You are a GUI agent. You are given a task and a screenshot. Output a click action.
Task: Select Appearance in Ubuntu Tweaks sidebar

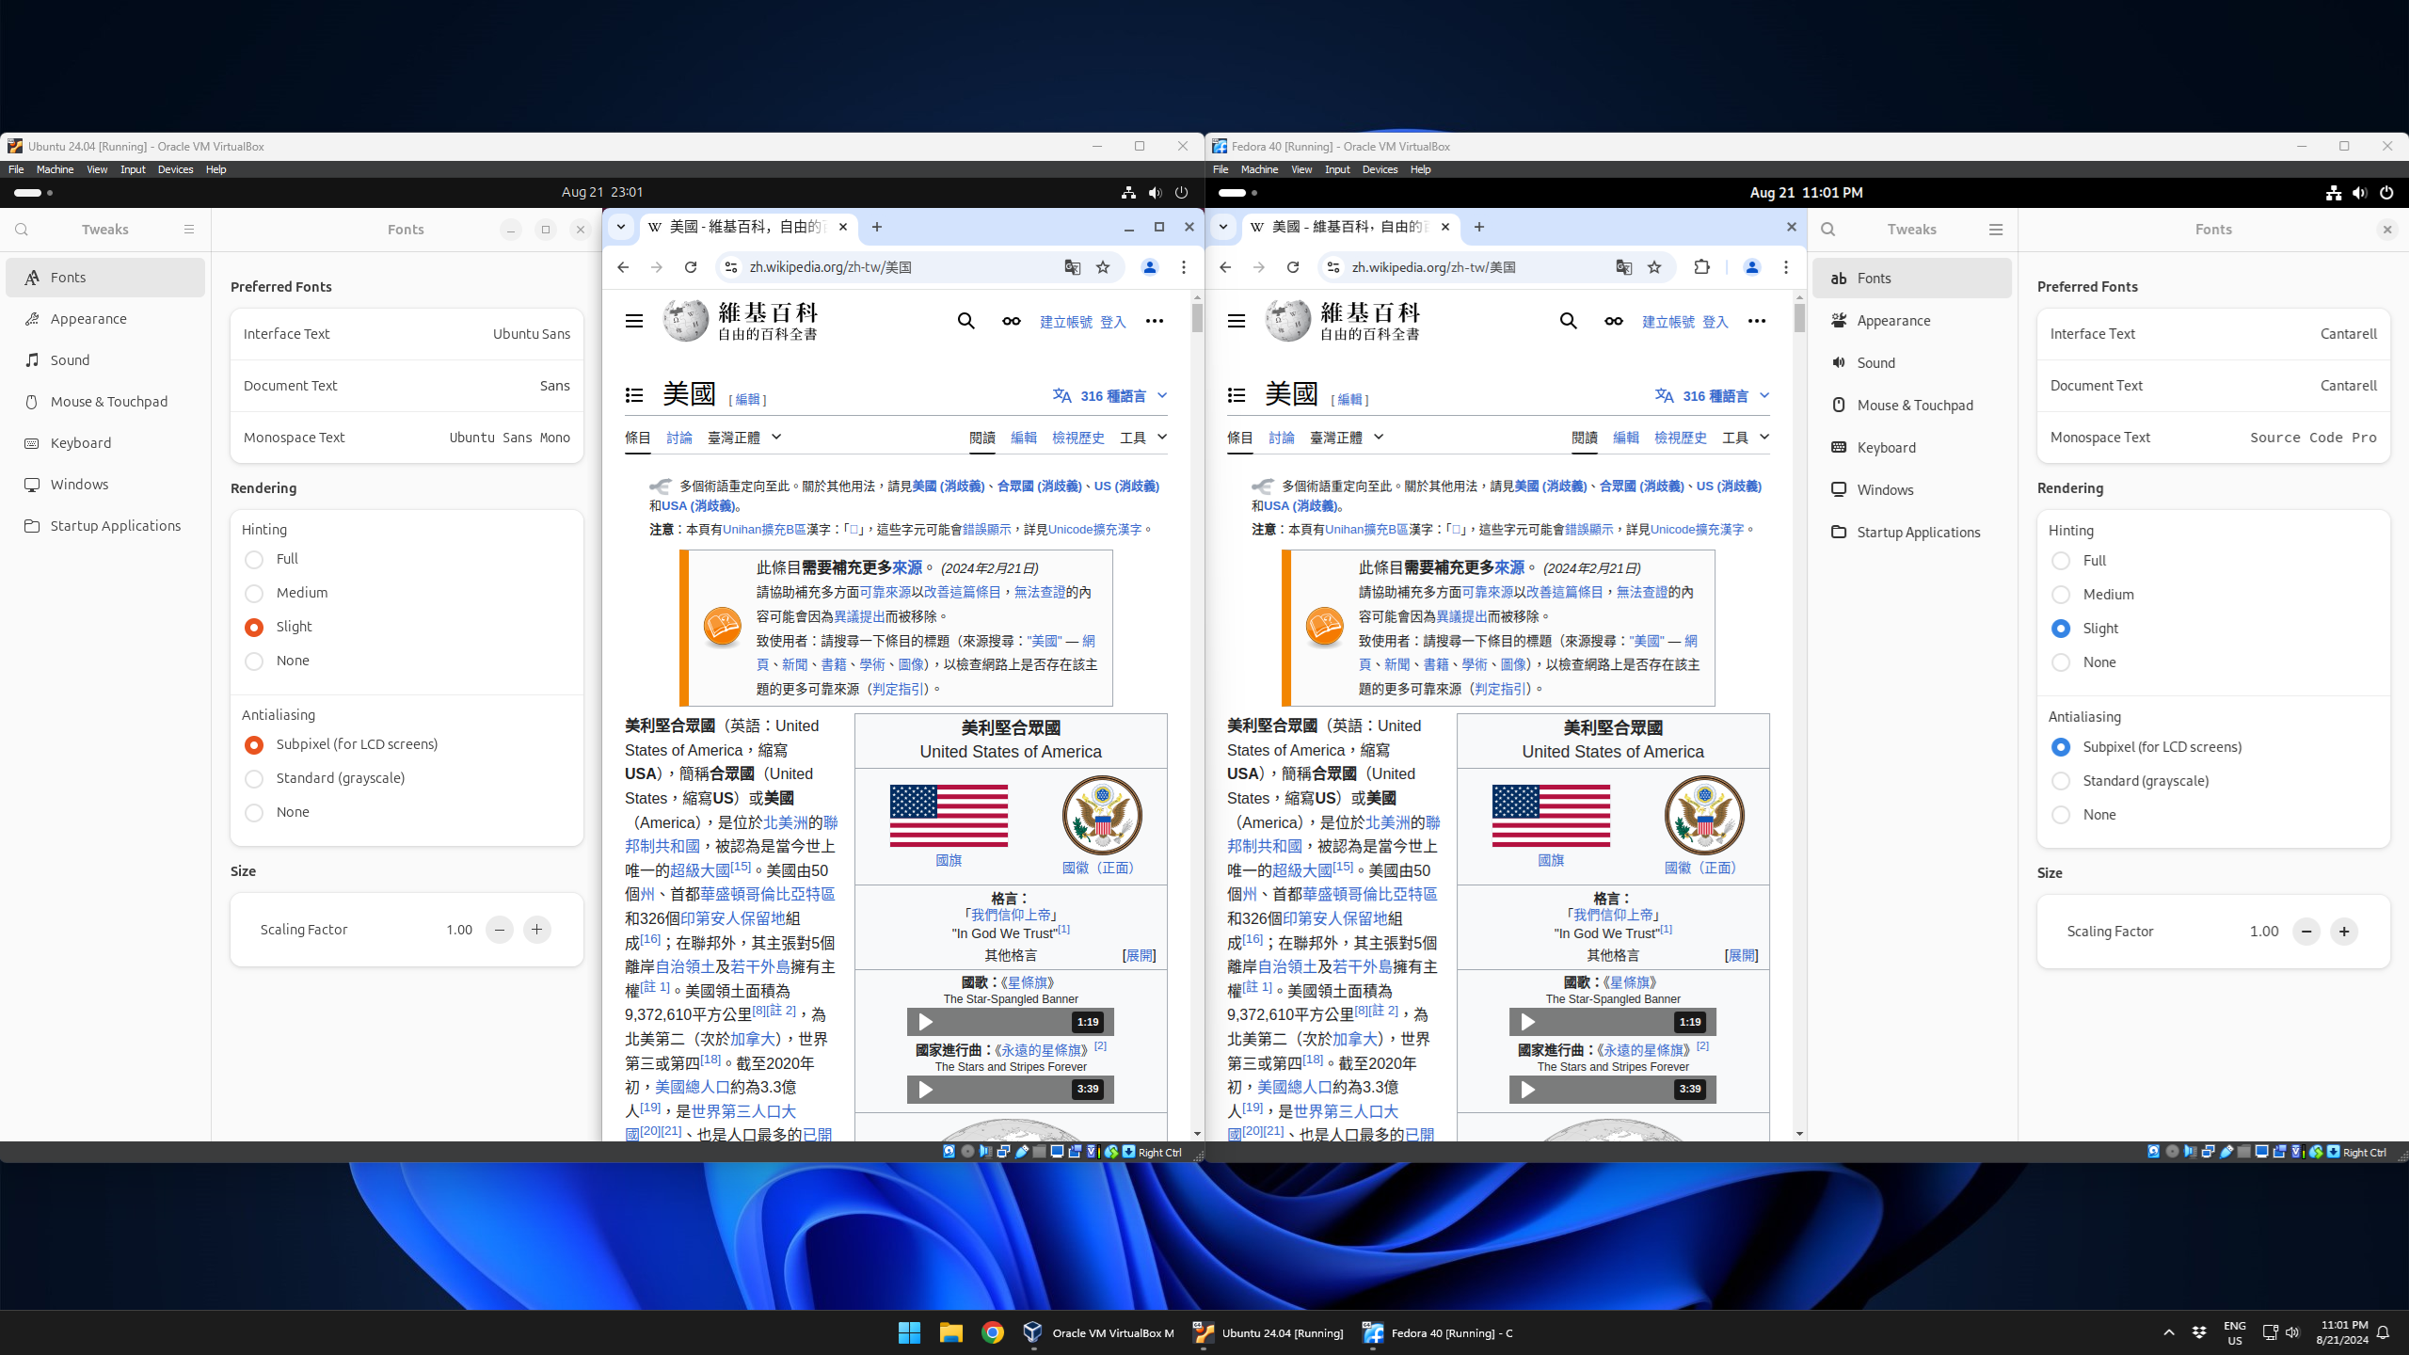point(105,319)
